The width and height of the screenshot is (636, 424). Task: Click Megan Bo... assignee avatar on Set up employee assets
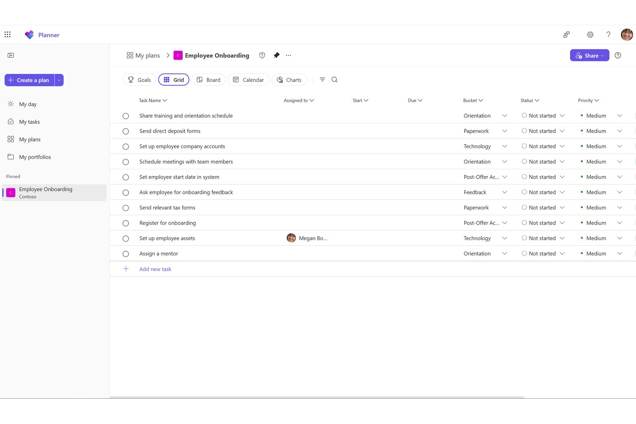pyautogui.click(x=291, y=238)
